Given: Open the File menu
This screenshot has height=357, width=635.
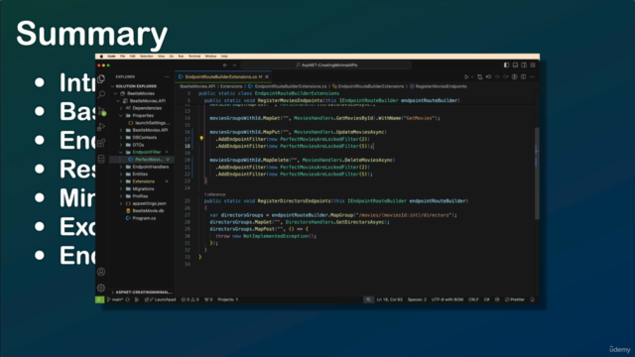Looking at the screenshot, I should (x=122, y=57).
